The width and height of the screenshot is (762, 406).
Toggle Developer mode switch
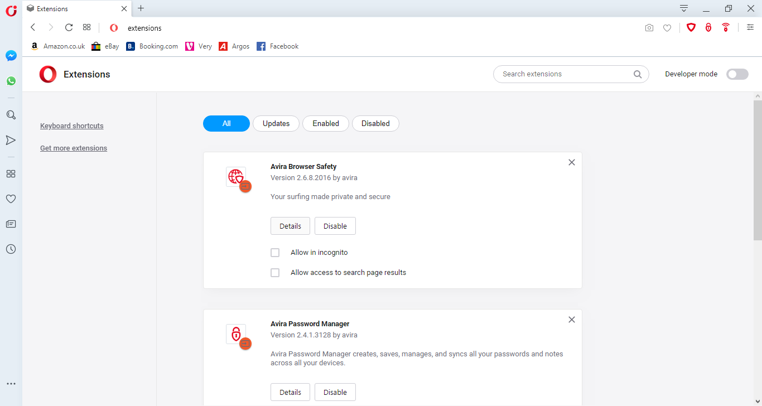(x=737, y=74)
